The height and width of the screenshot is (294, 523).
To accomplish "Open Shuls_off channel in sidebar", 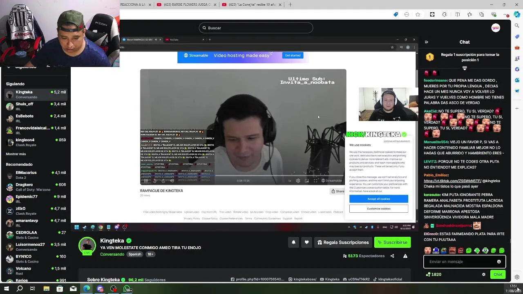I will [36, 106].
